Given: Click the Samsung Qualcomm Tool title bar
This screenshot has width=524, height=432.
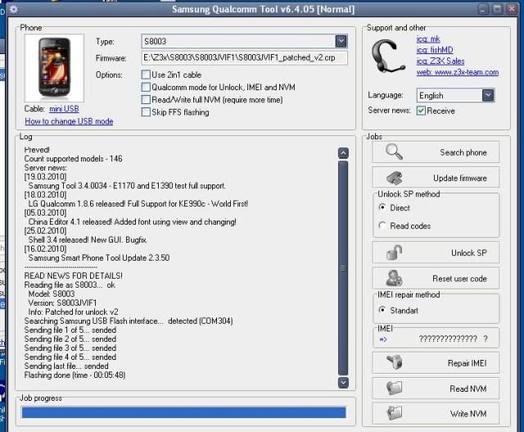Looking at the screenshot, I should pos(264,9).
